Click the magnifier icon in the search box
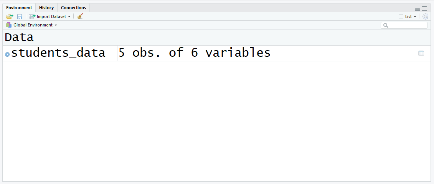This screenshot has width=434, height=184. point(386,25)
